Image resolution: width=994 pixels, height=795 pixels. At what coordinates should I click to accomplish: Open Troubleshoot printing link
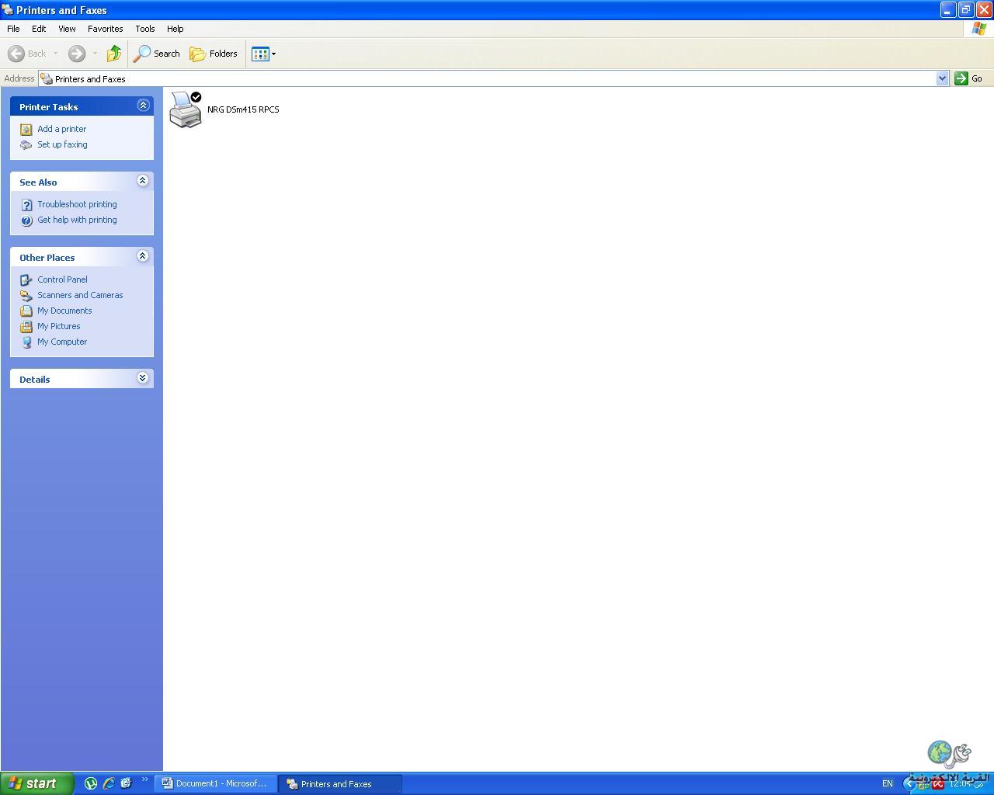(x=77, y=204)
